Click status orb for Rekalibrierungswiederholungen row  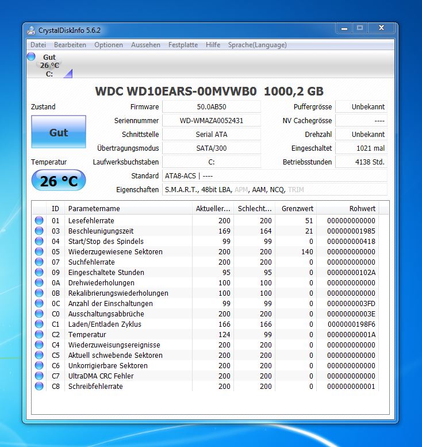tap(39, 293)
